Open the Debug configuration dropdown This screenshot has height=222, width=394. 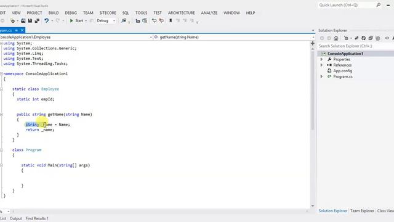pos(106,20)
